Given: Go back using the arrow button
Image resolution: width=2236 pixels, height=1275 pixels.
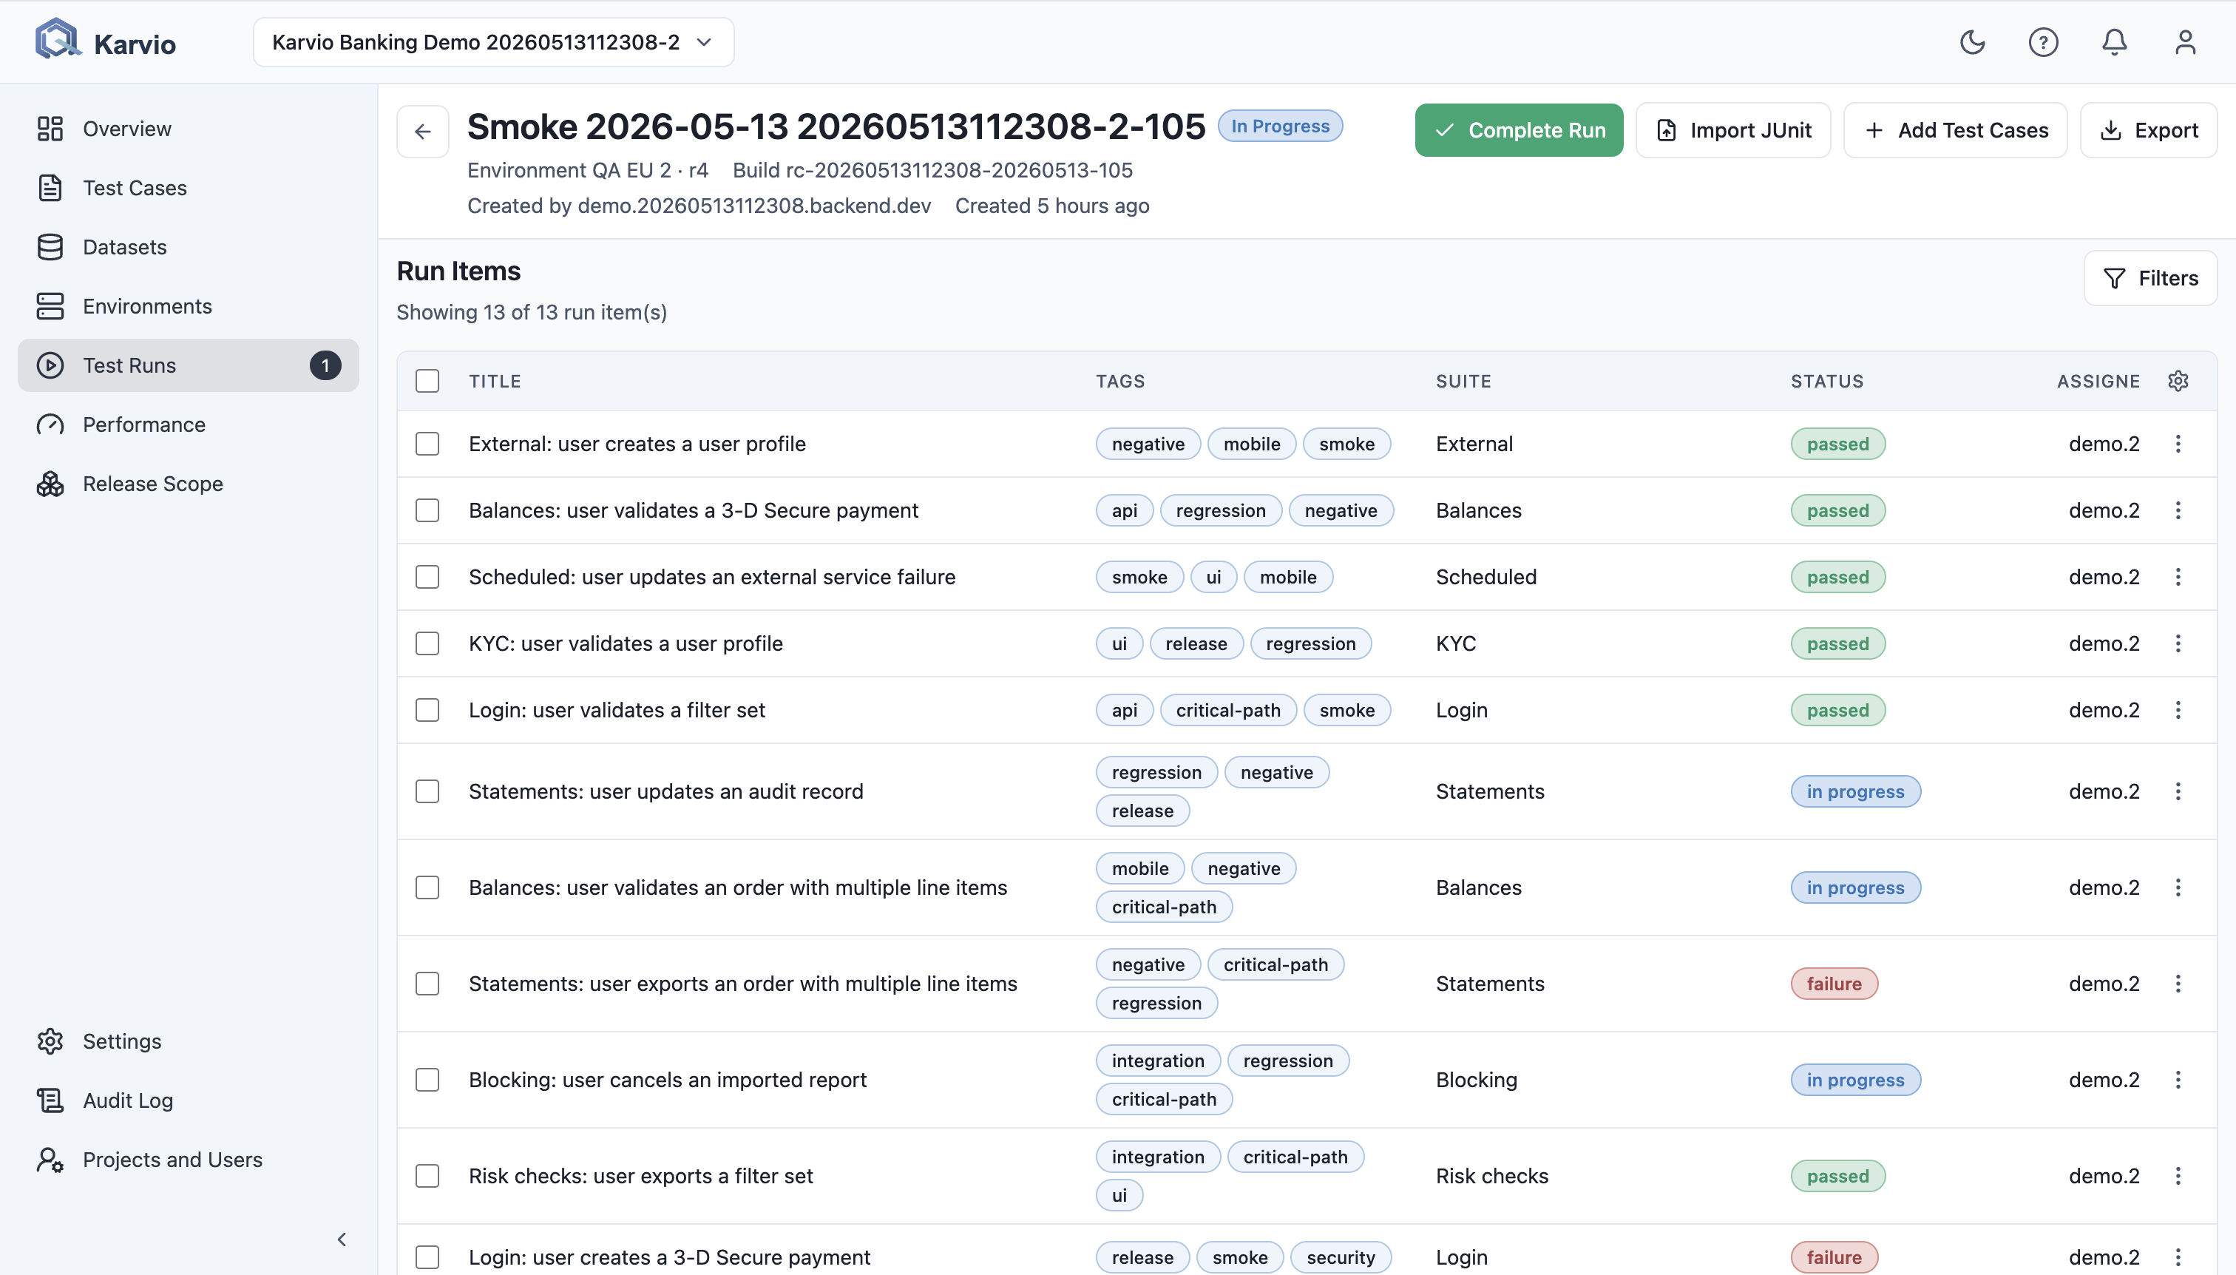Looking at the screenshot, I should [x=423, y=132].
